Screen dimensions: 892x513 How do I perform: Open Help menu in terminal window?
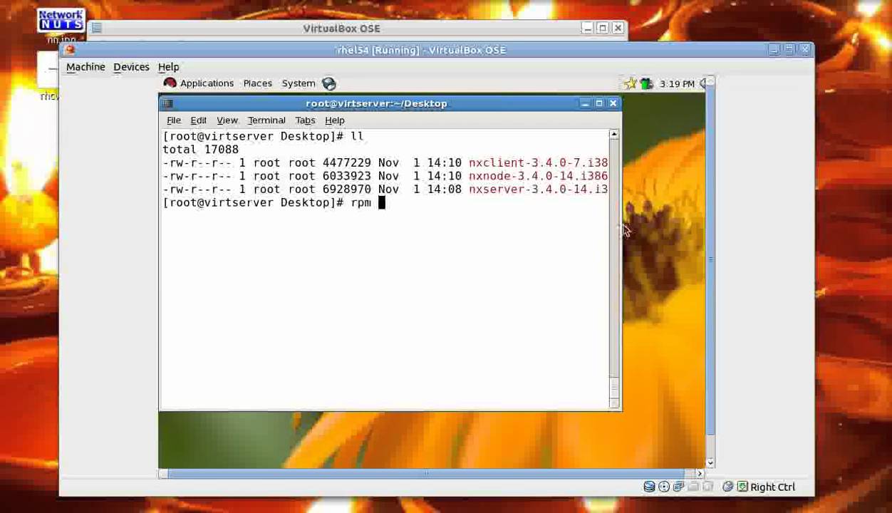(x=335, y=120)
